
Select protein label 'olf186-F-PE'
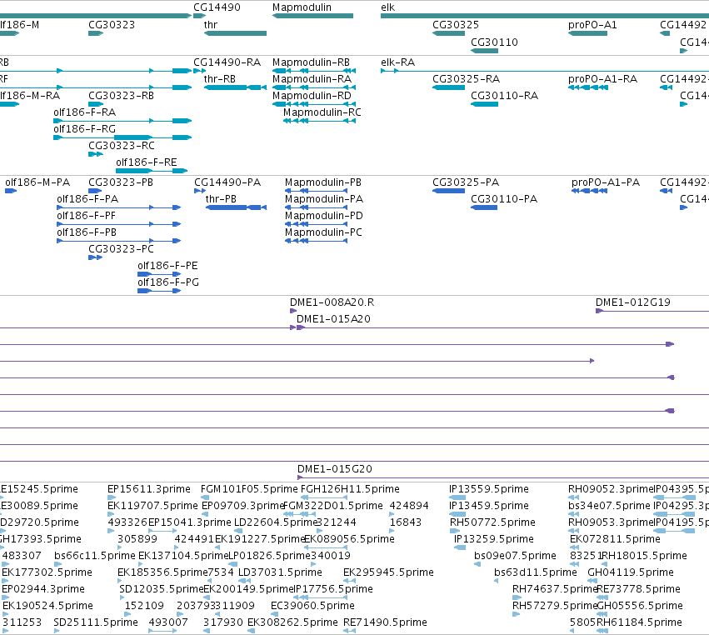point(167,266)
